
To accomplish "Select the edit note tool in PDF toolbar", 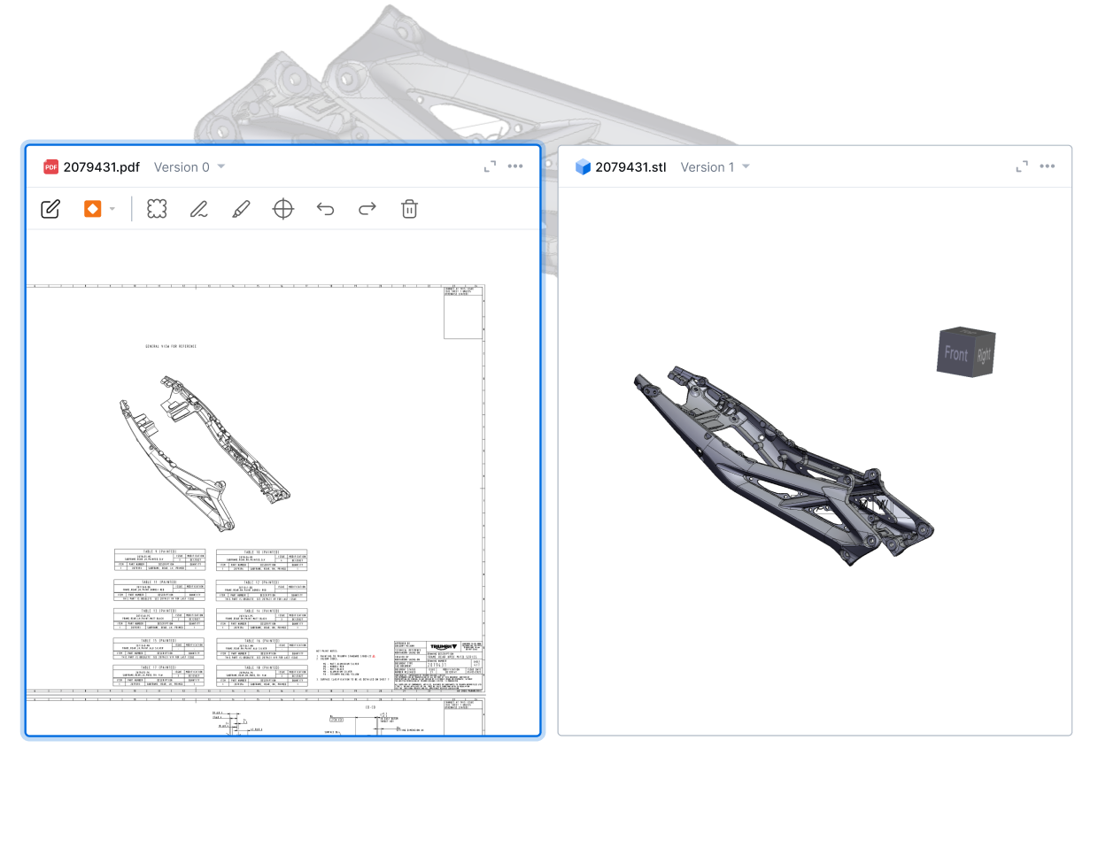I will (50, 209).
